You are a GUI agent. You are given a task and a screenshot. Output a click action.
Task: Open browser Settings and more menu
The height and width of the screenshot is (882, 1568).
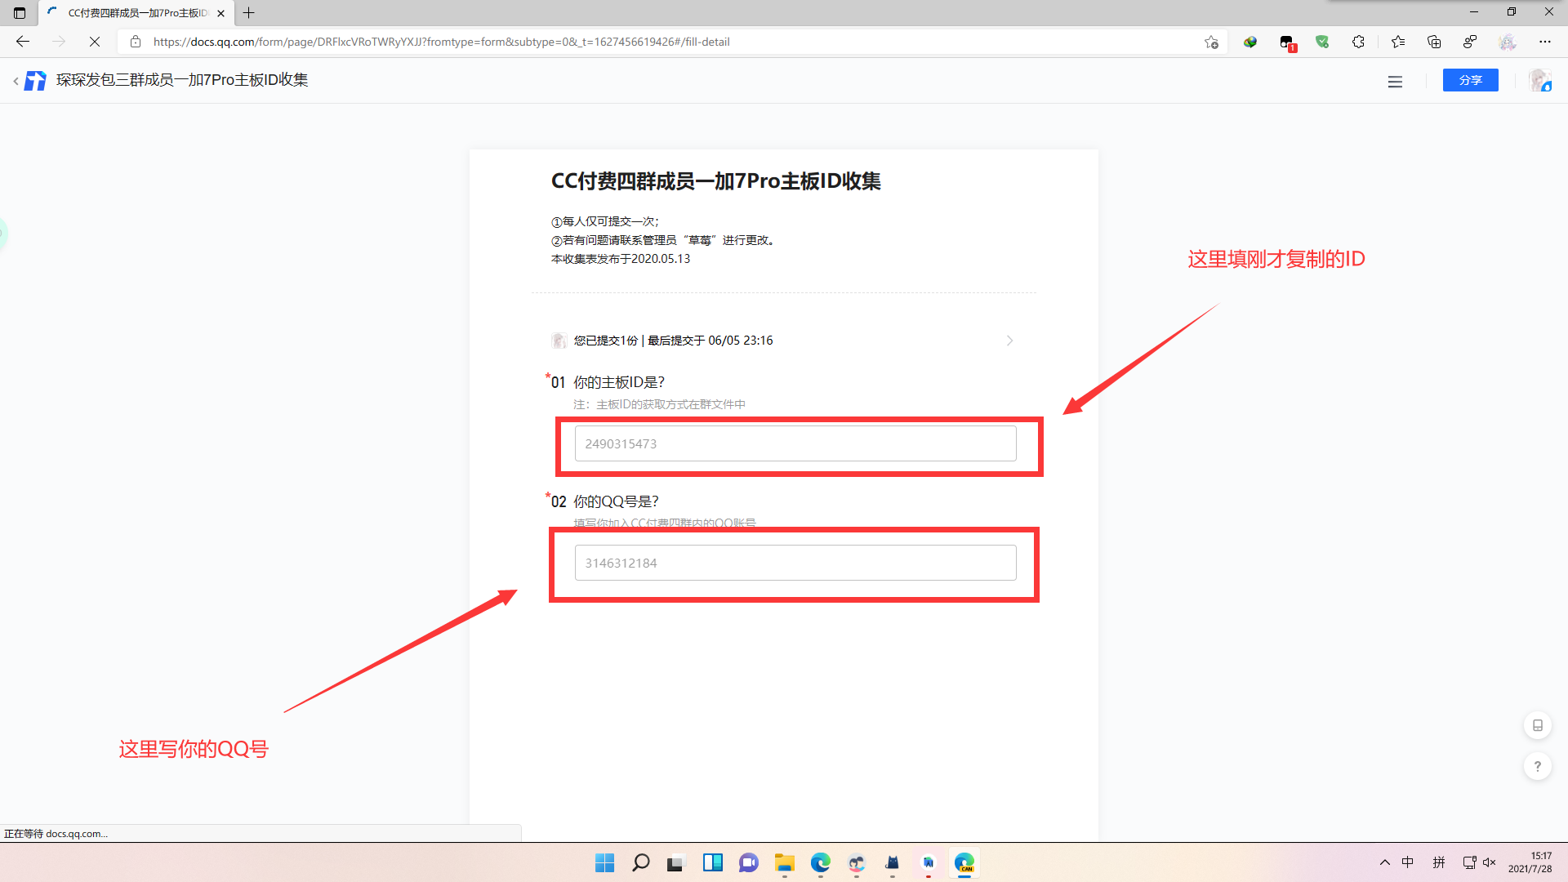pyautogui.click(x=1545, y=42)
